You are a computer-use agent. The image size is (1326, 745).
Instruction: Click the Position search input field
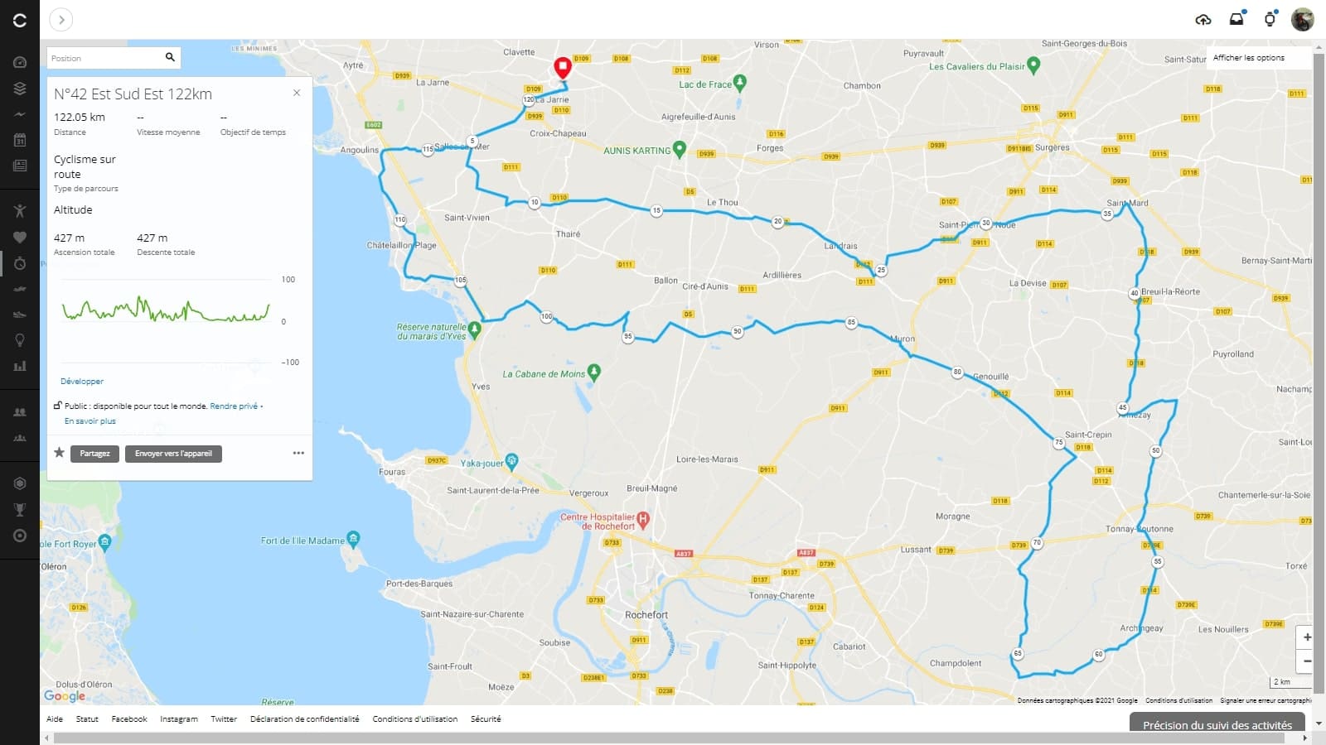105,58
